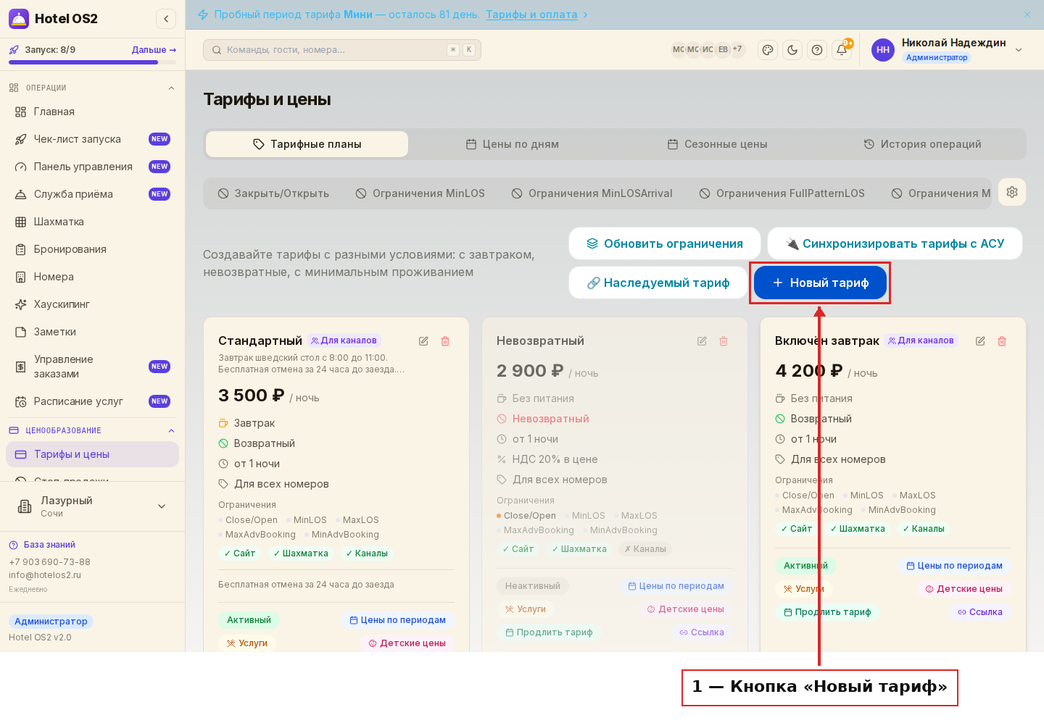Click Продлить тариф on Включён завтрак card
1044x723 pixels.
[x=828, y=612]
